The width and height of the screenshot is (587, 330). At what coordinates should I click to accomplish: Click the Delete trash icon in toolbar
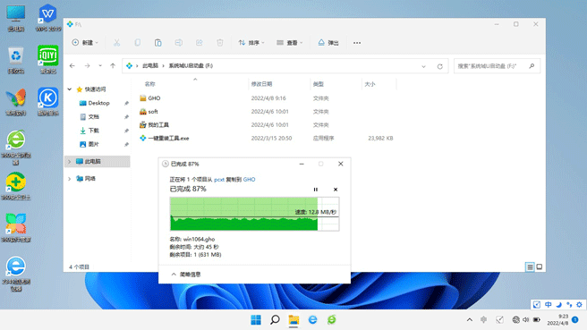pos(220,43)
